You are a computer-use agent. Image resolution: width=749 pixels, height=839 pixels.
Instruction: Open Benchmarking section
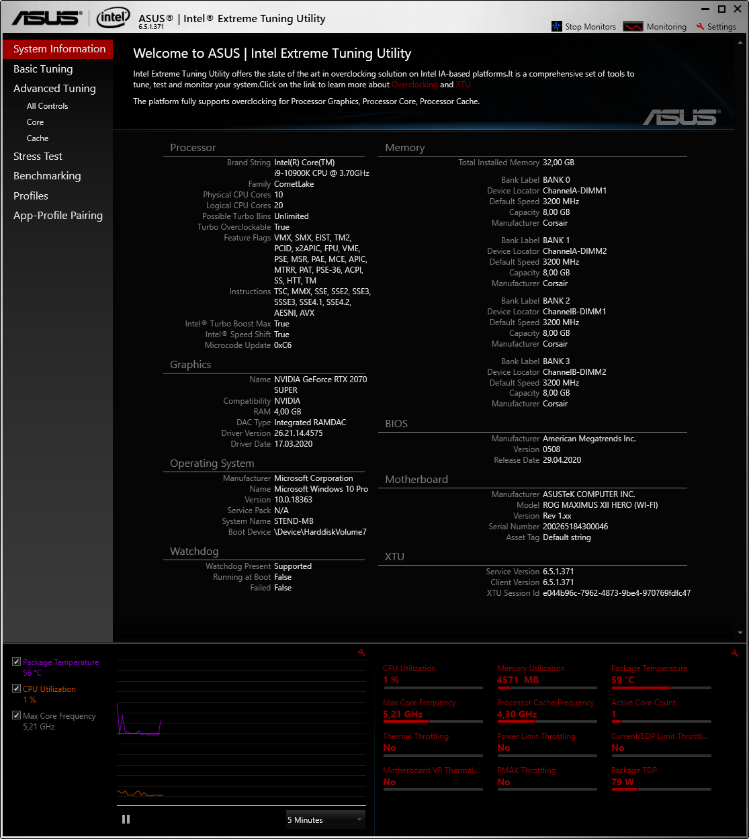click(47, 175)
